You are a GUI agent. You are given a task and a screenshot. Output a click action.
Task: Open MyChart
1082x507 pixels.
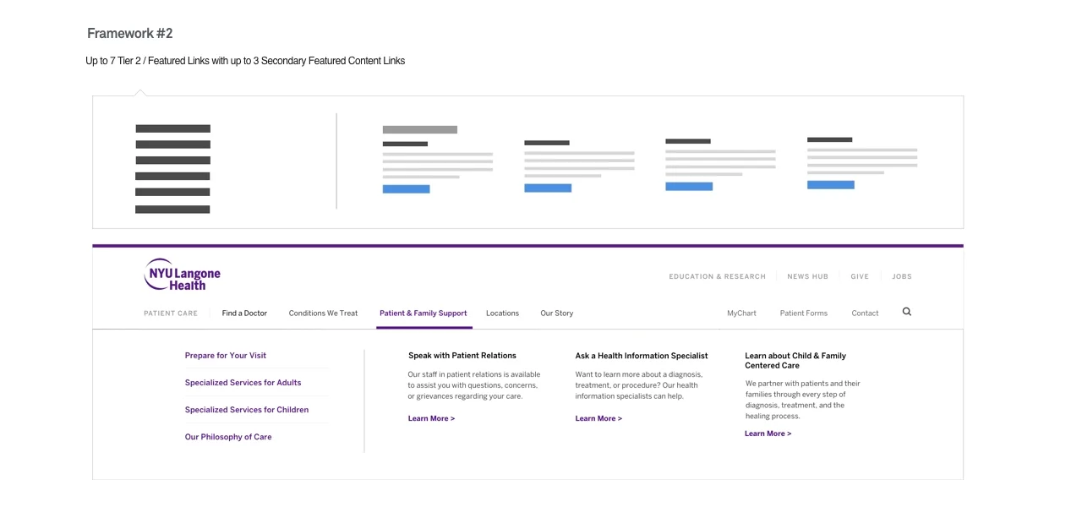[741, 313]
